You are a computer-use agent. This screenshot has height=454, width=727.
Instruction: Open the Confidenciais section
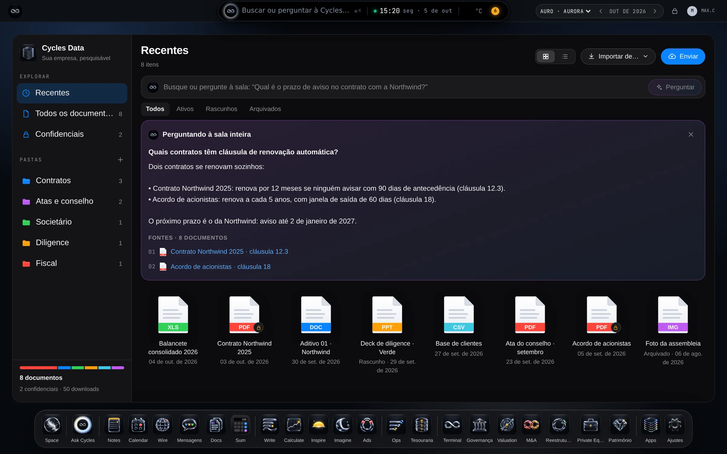72,134
